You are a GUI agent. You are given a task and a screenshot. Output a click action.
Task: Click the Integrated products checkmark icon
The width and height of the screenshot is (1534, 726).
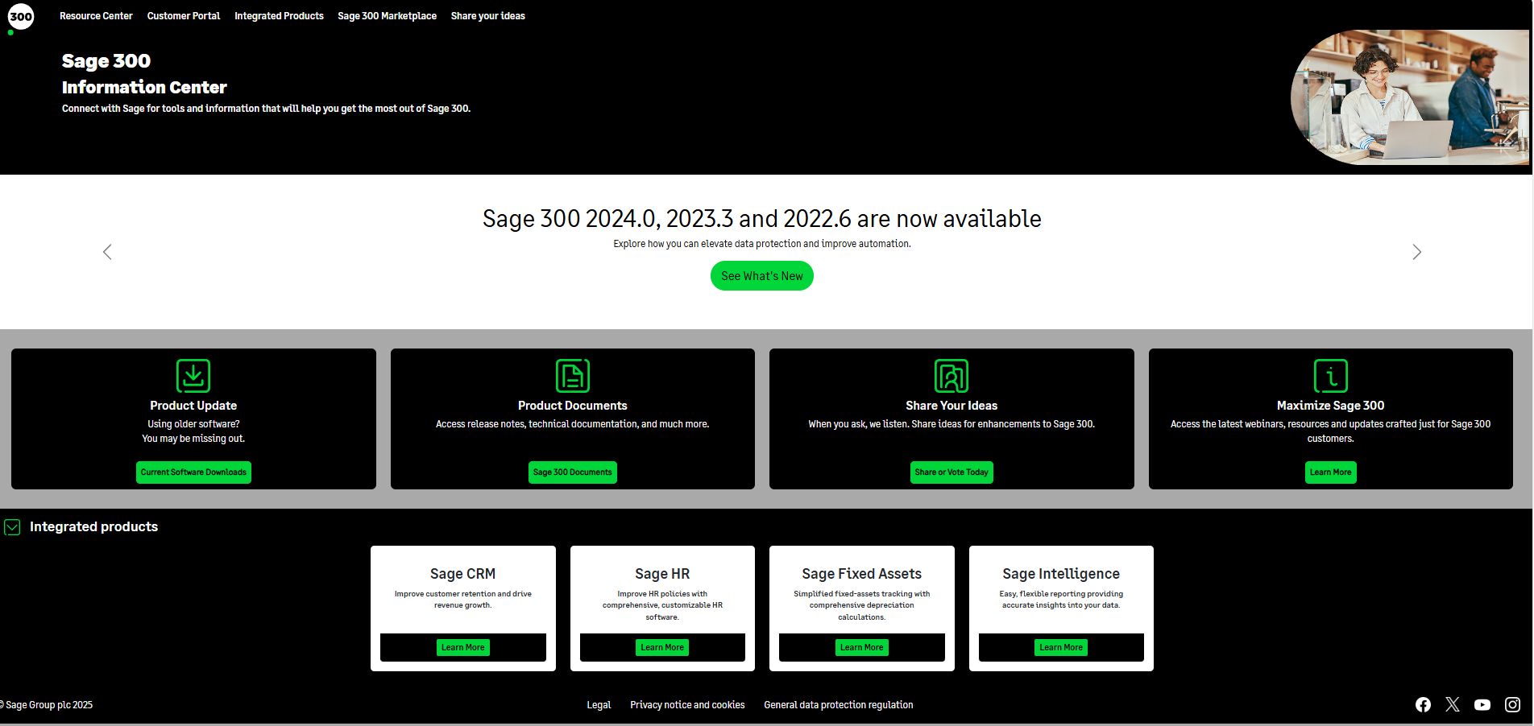pyautogui.click(x=12, y=527)
